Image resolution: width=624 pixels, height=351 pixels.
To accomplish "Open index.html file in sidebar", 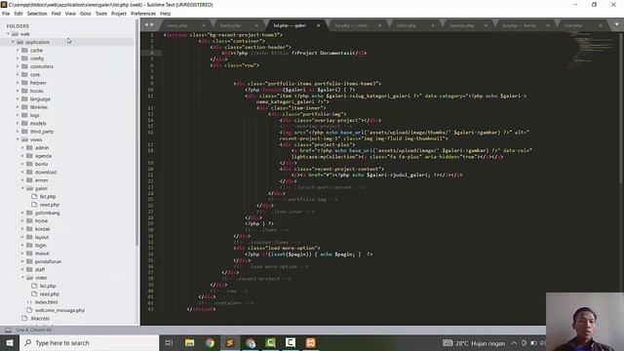I will tap(46, 302).
